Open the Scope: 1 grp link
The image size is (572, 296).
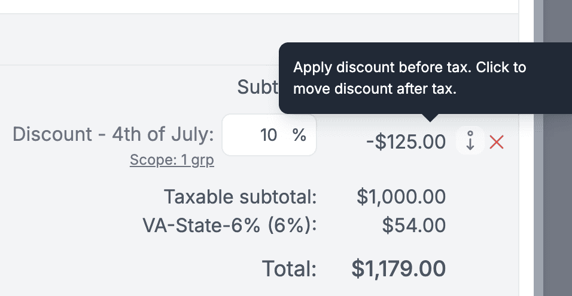point(172,161)
